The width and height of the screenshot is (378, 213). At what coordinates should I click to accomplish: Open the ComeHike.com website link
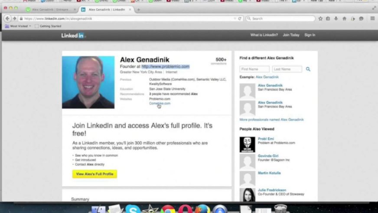tap(160, 103)
